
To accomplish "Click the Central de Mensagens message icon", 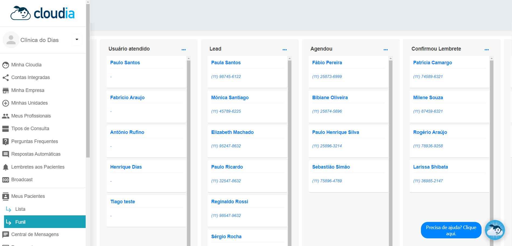I will [6, 235].
